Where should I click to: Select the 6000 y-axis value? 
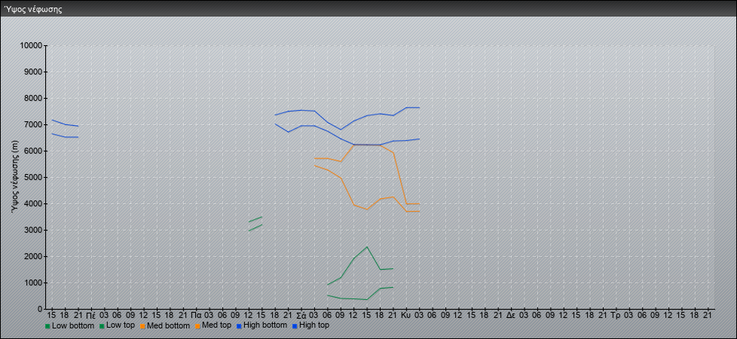coord(33,151)
